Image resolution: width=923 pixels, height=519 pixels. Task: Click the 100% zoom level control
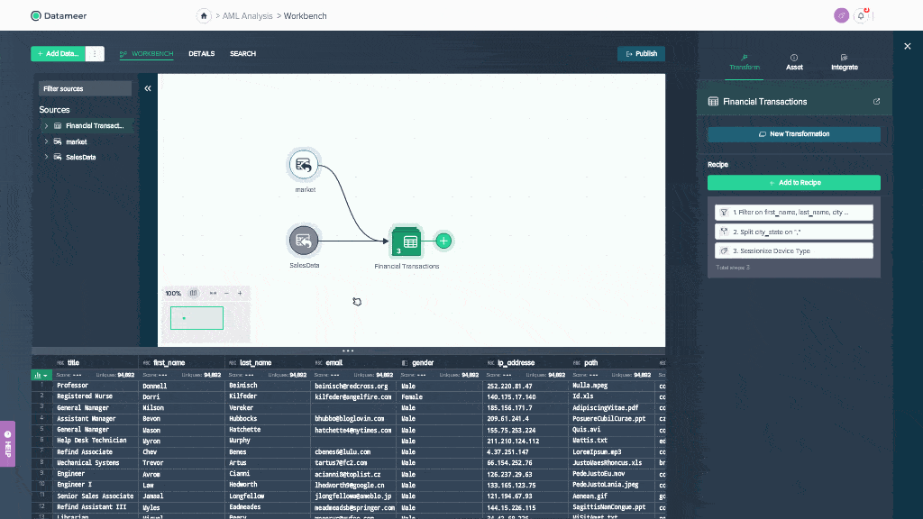(174, 293)
